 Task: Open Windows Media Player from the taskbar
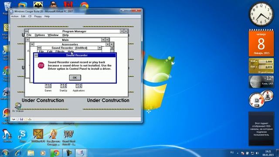(x=43, y=153)
